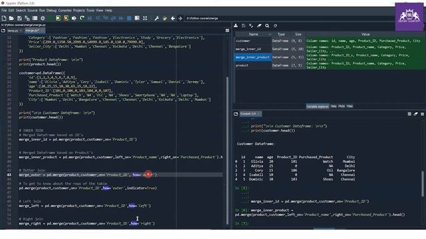Switch to Help pane tab
This screenshot has height=239, width=426.
[x=333, y=106]
